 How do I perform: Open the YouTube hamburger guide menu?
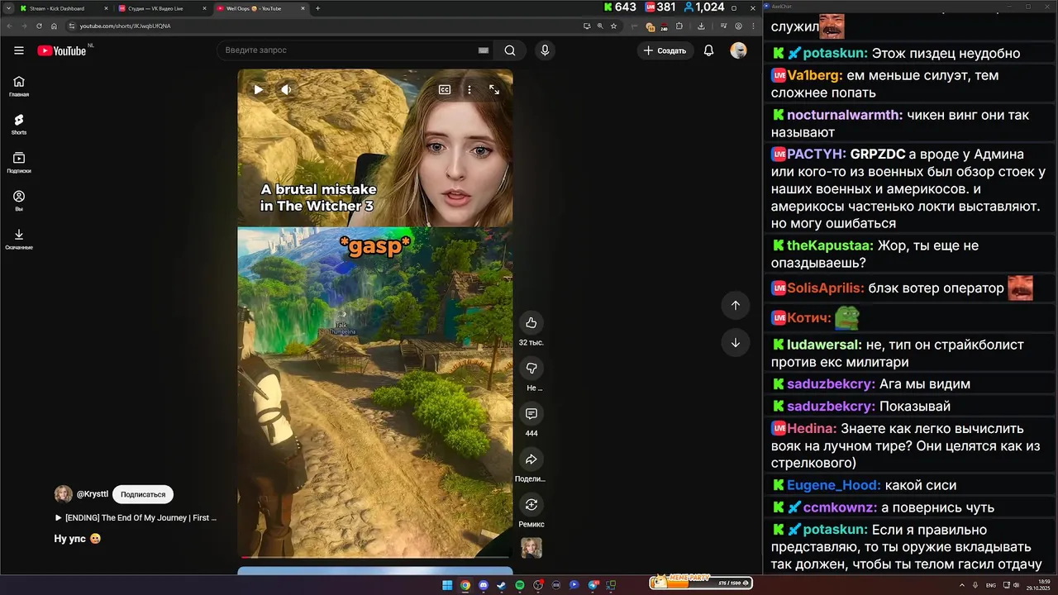(x=19, y=50)
